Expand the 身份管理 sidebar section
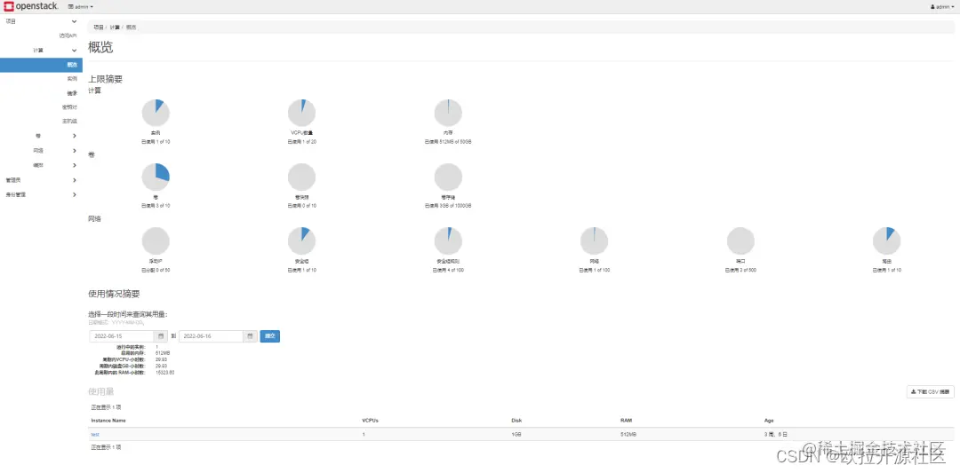 tap(41, 195)
